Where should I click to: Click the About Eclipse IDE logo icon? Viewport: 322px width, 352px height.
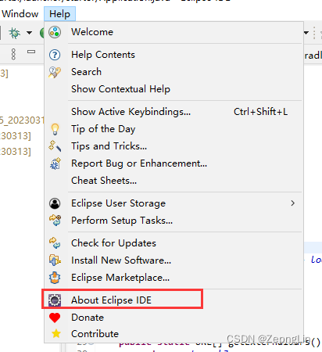pos(55,300)
